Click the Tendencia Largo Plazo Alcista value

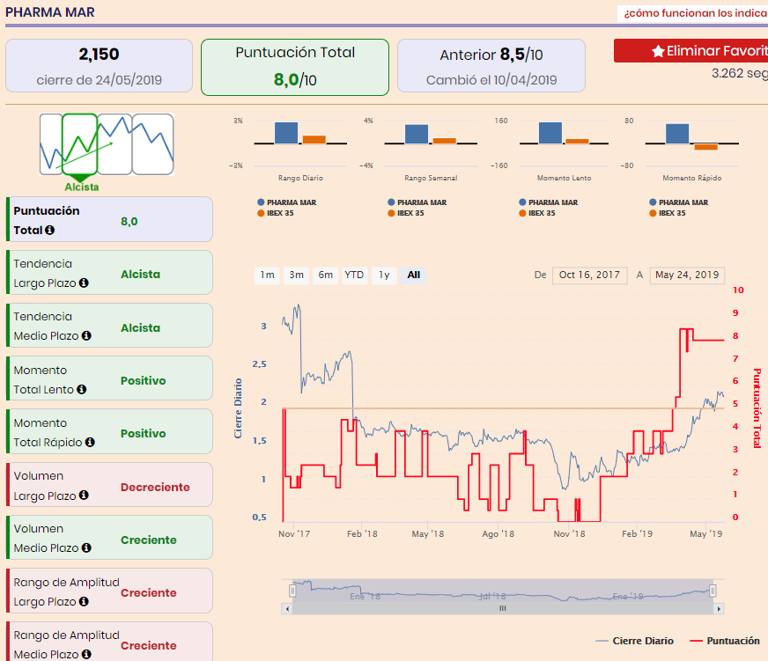pyautogui.click(x=141, y=275)
